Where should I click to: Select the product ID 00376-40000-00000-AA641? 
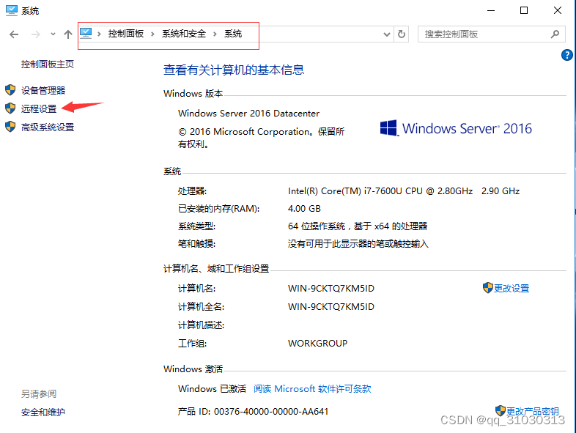tap(271, 411)
